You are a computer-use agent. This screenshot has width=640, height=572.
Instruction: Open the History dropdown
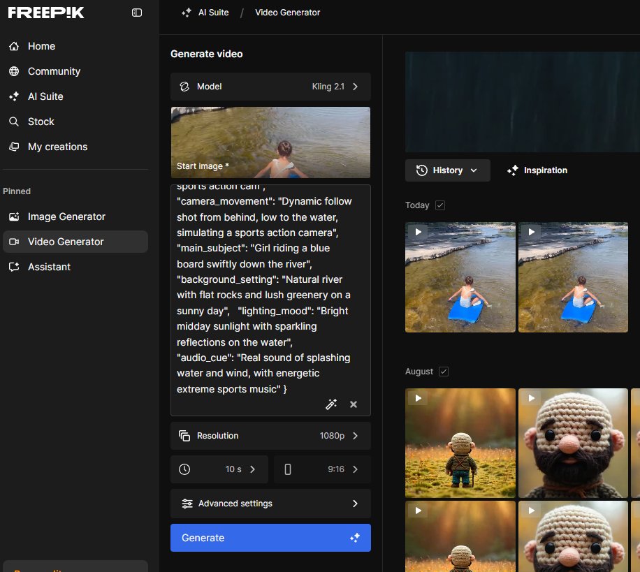point(447,170)
